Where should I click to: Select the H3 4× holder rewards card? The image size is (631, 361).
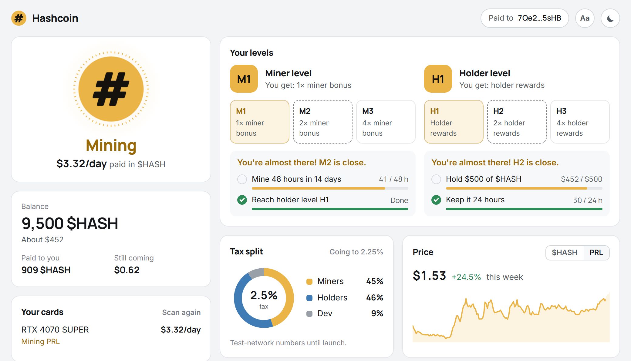580,122
